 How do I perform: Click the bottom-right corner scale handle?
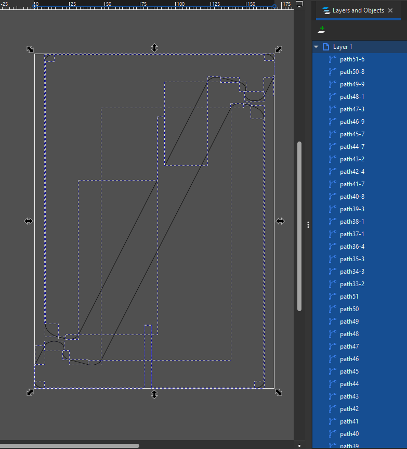[x=279, y=392]
